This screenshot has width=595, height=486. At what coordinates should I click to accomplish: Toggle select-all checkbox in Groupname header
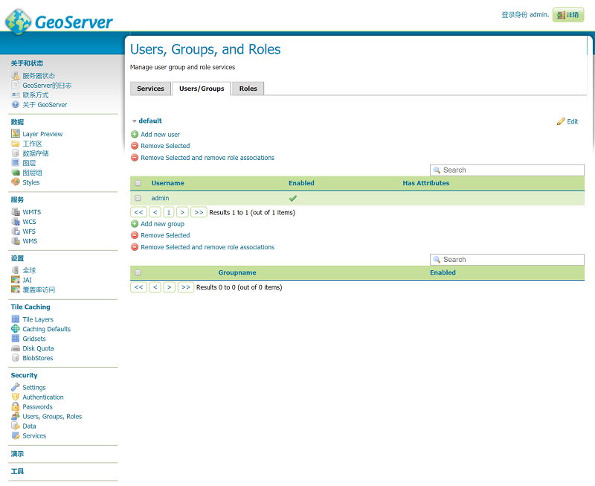pyautogui.click(x=138, y=272)
